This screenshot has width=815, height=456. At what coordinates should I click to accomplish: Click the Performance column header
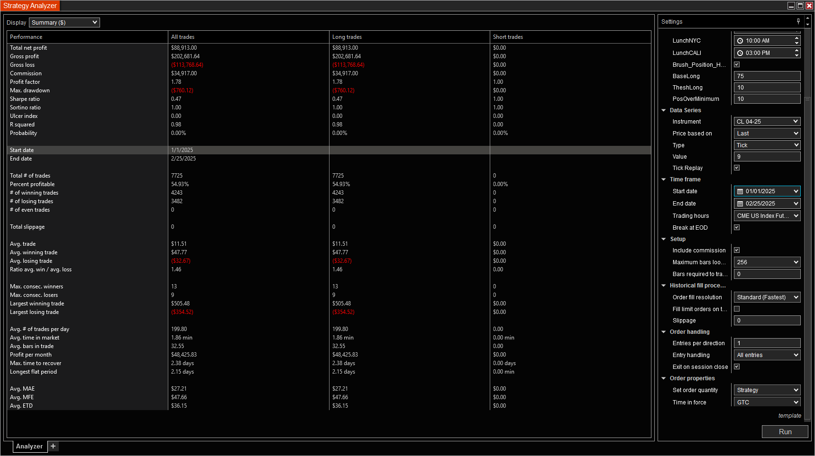coord(88,37)
